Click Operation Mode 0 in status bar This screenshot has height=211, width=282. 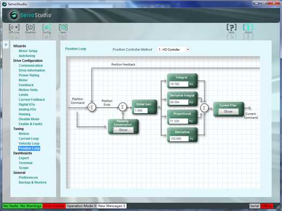coord(81,206)
